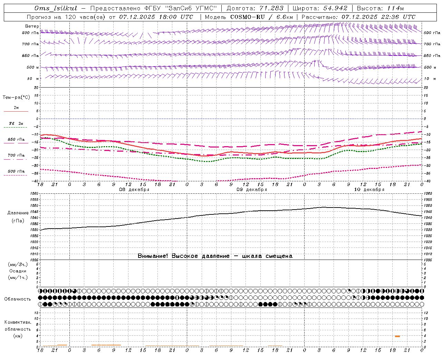Click the (гПа) pressure unit label

18,221
